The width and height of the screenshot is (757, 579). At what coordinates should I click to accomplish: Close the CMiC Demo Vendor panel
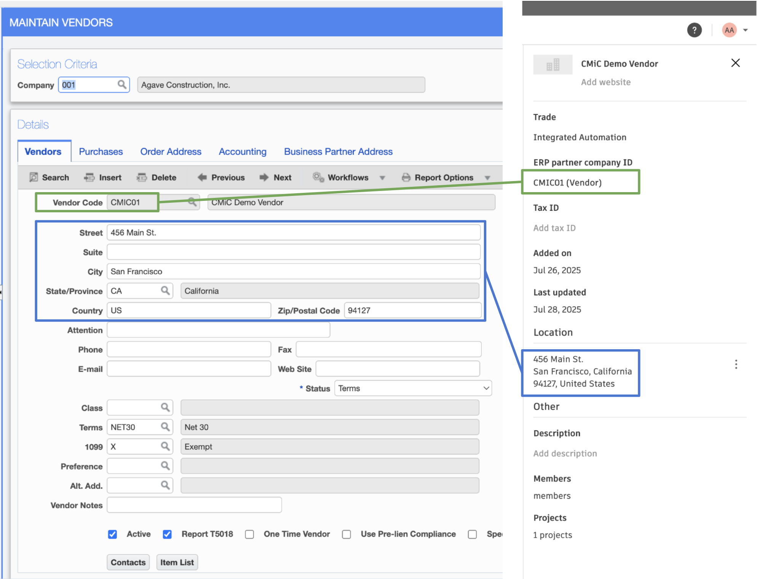735,63
